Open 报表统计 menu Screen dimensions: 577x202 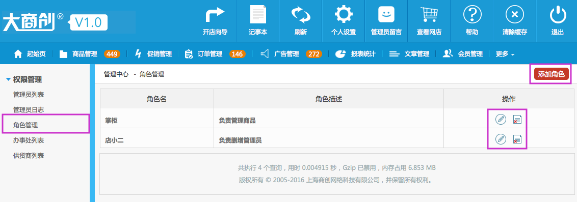[x=355, y=54]
